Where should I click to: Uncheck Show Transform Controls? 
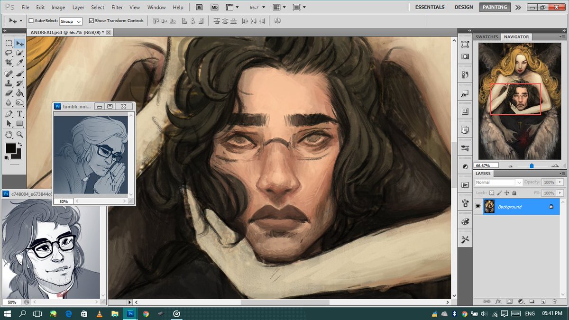[x=92, y=21]
